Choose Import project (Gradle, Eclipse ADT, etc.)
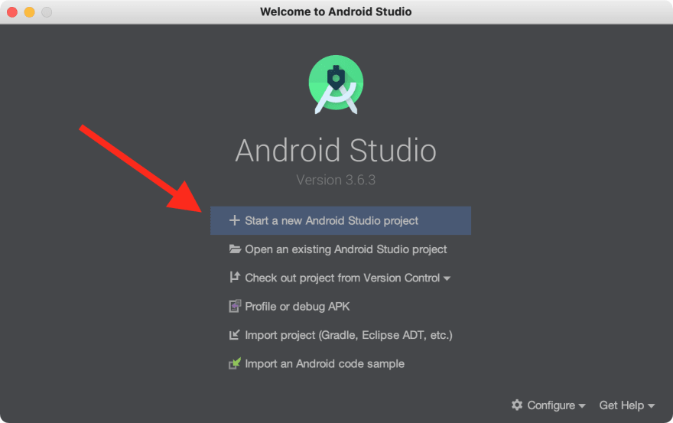The height and width of the screenshot is (423, 673). pyautogui.click(x=349, y=335)
